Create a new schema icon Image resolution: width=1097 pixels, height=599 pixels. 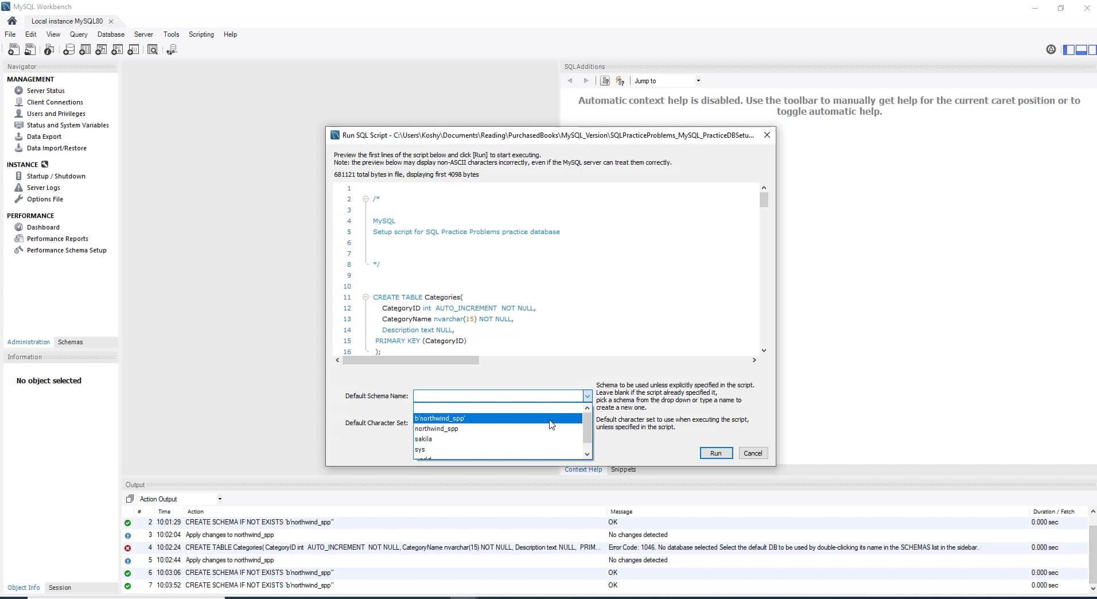[x=69, y=50]
